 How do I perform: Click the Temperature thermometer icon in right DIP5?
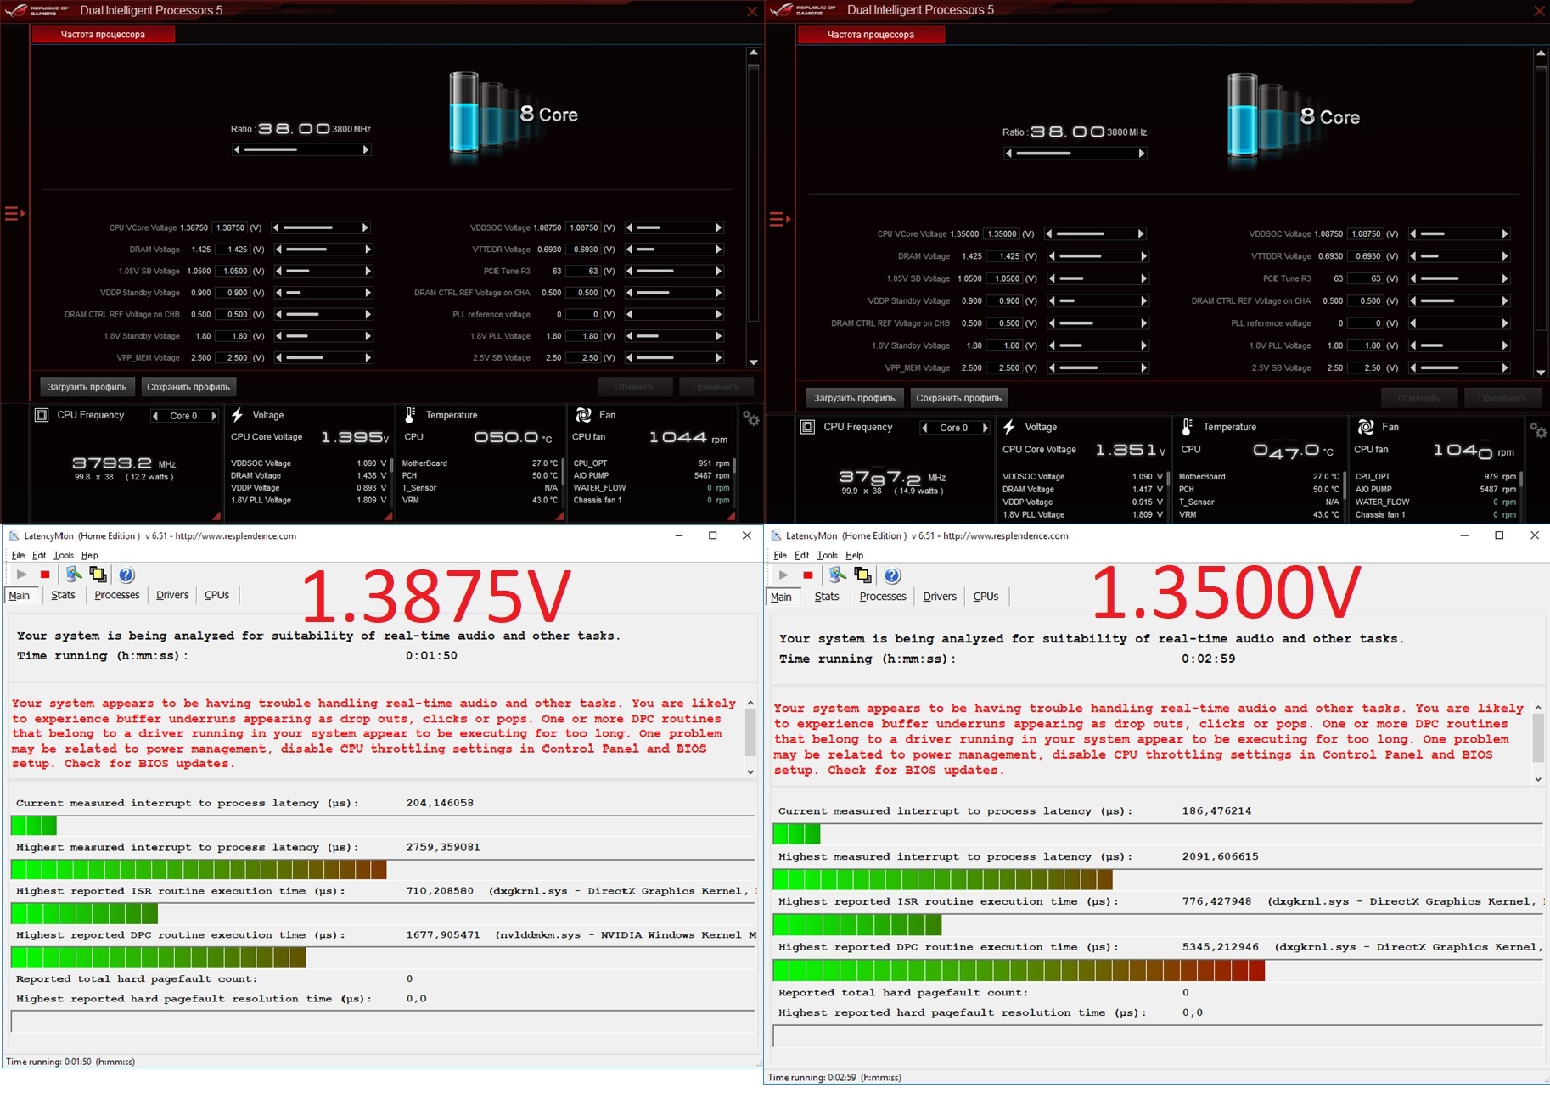point(1188,427)
